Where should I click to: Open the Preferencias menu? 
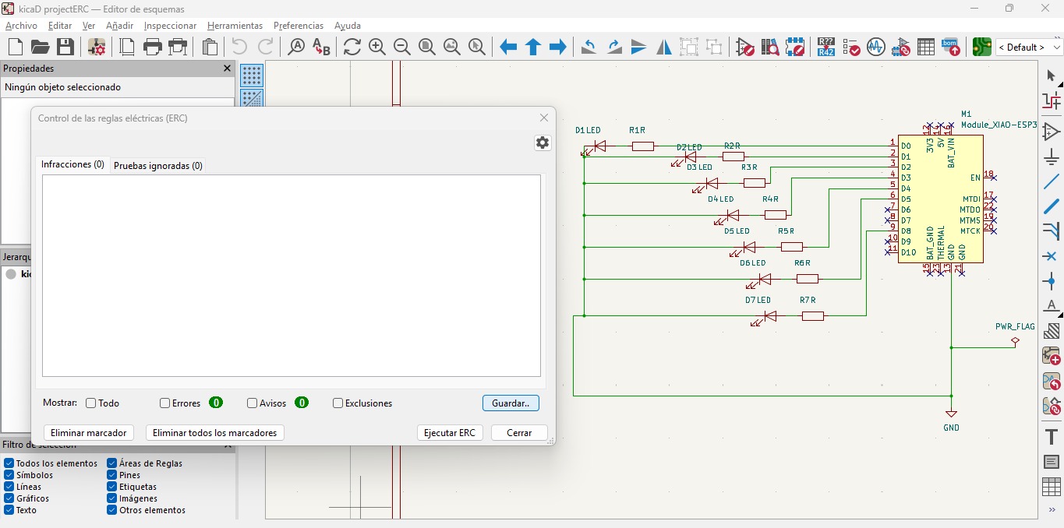pos(299,26)
